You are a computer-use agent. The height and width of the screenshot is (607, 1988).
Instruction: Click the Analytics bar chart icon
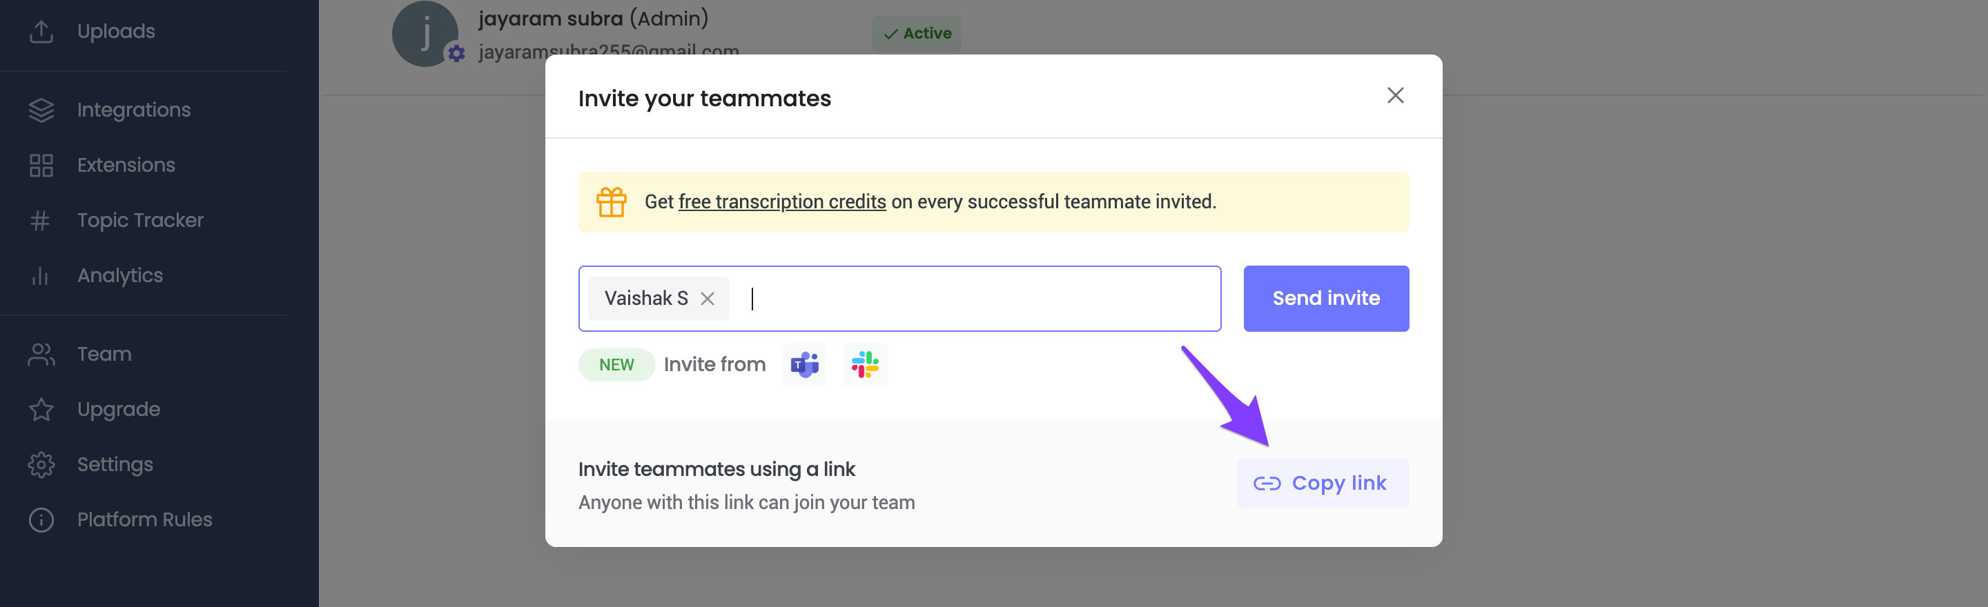[40, 275]
